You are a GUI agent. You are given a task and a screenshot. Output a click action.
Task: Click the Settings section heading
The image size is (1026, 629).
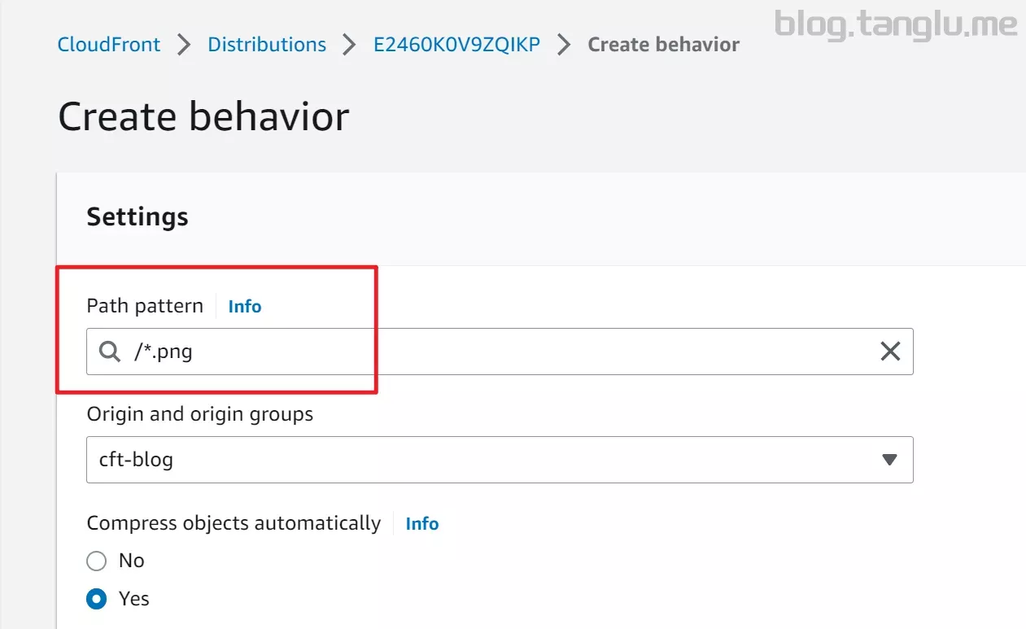(x=138, y=217)
